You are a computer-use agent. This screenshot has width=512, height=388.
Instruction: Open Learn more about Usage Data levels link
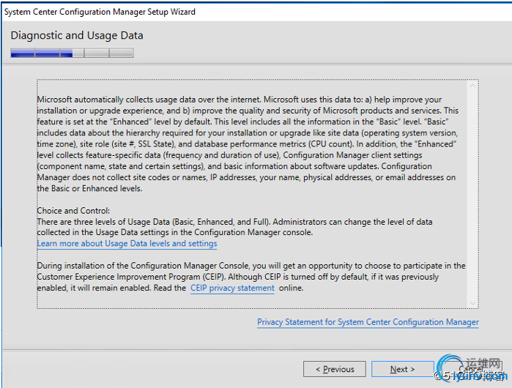tap(127, 244)
